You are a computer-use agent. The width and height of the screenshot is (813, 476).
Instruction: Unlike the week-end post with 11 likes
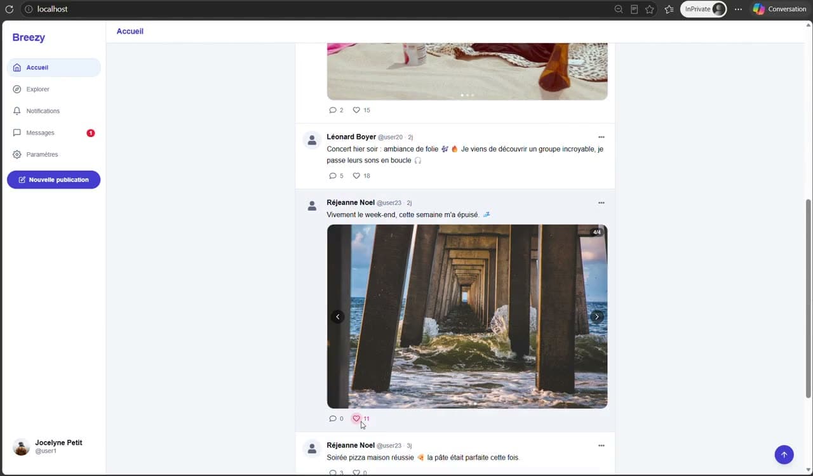(361, 419)
